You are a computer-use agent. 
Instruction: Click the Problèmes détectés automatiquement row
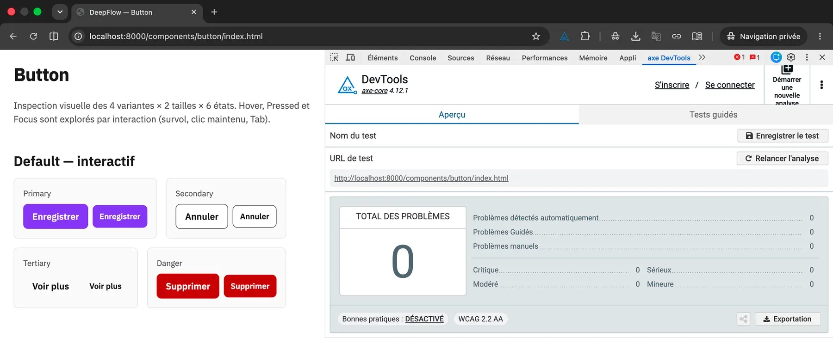[643, 218]
